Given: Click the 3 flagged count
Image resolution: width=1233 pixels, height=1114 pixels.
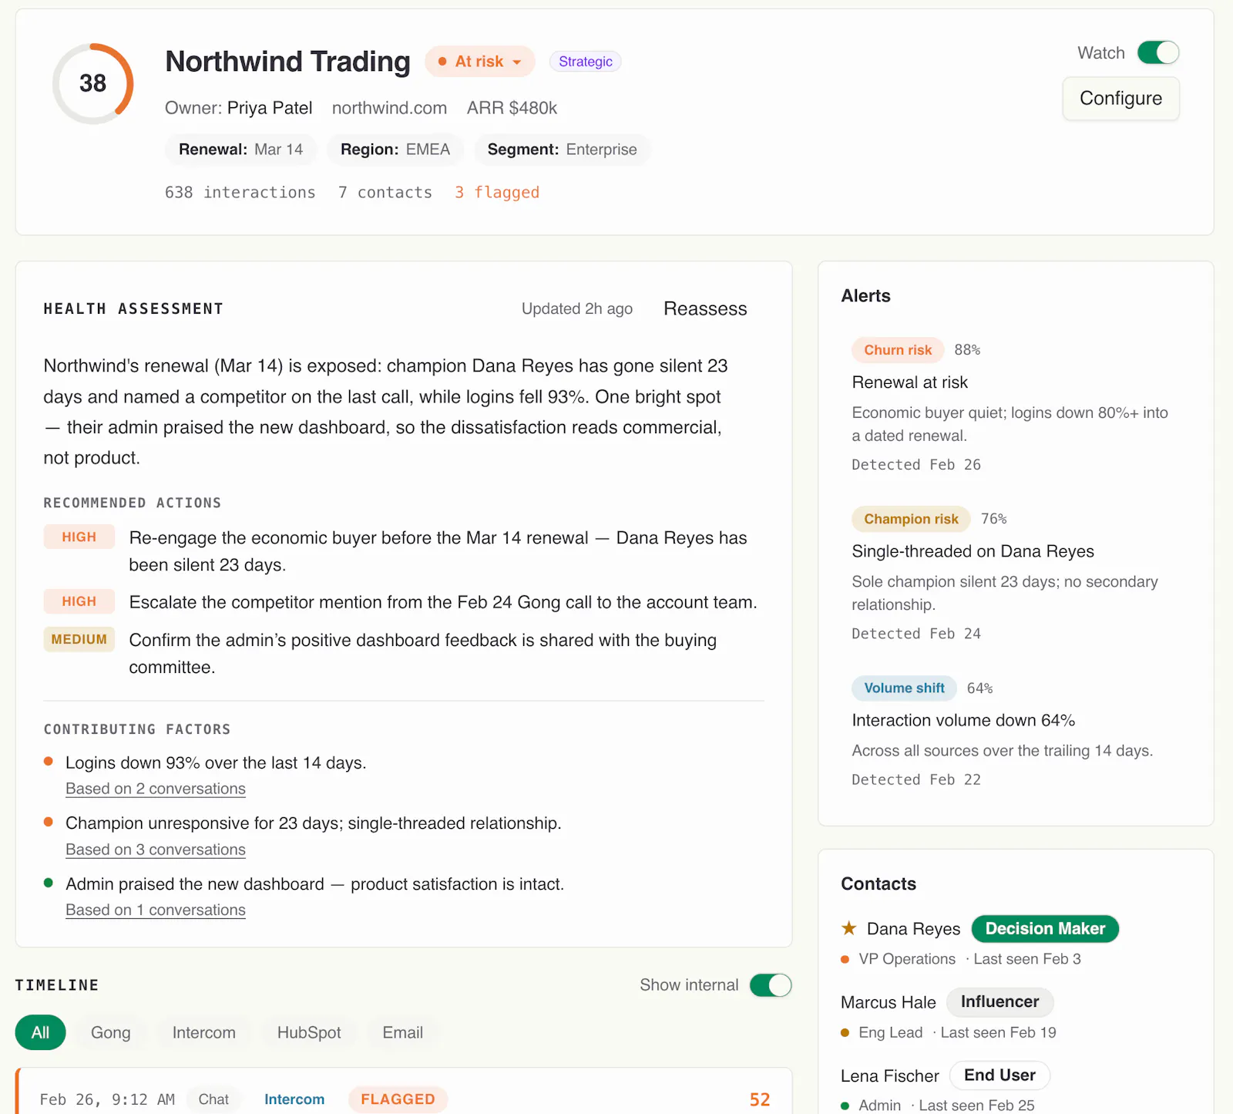Looking at the screenshot, I should [x=497, y=193].
